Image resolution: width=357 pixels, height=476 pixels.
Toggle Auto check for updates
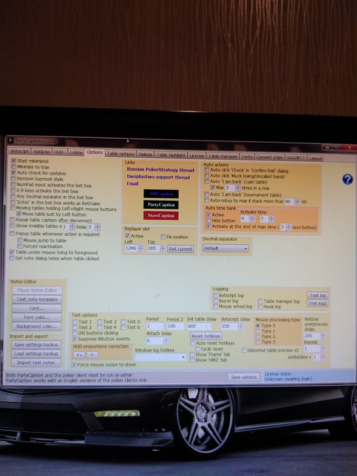14,173
